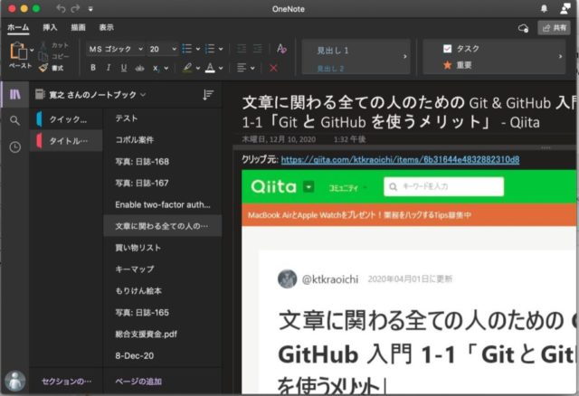
Task: Open the 描画 ribbon tab
Action: pos(79,28)
